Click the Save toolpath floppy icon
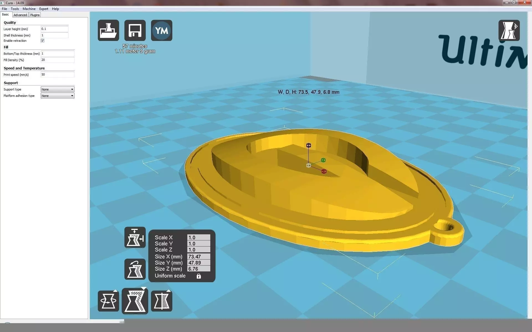The width and height of the screenshot is (532, 332). click(135, 30)
